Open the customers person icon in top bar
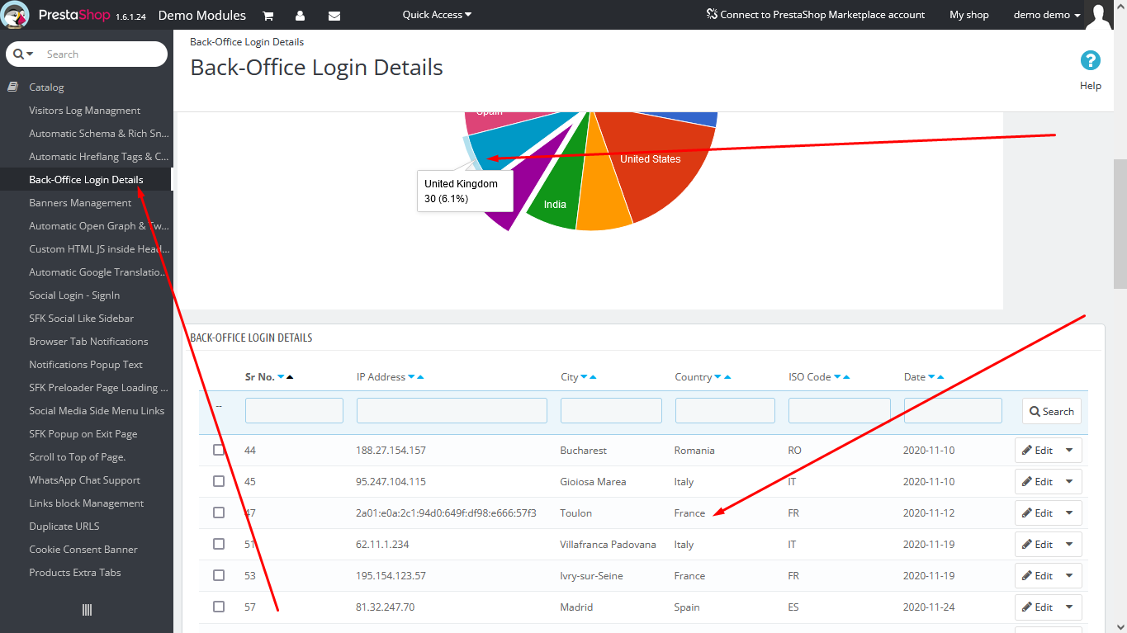Screen dimensions: 1127x633 pyautogui.click(x=300, y=16)
